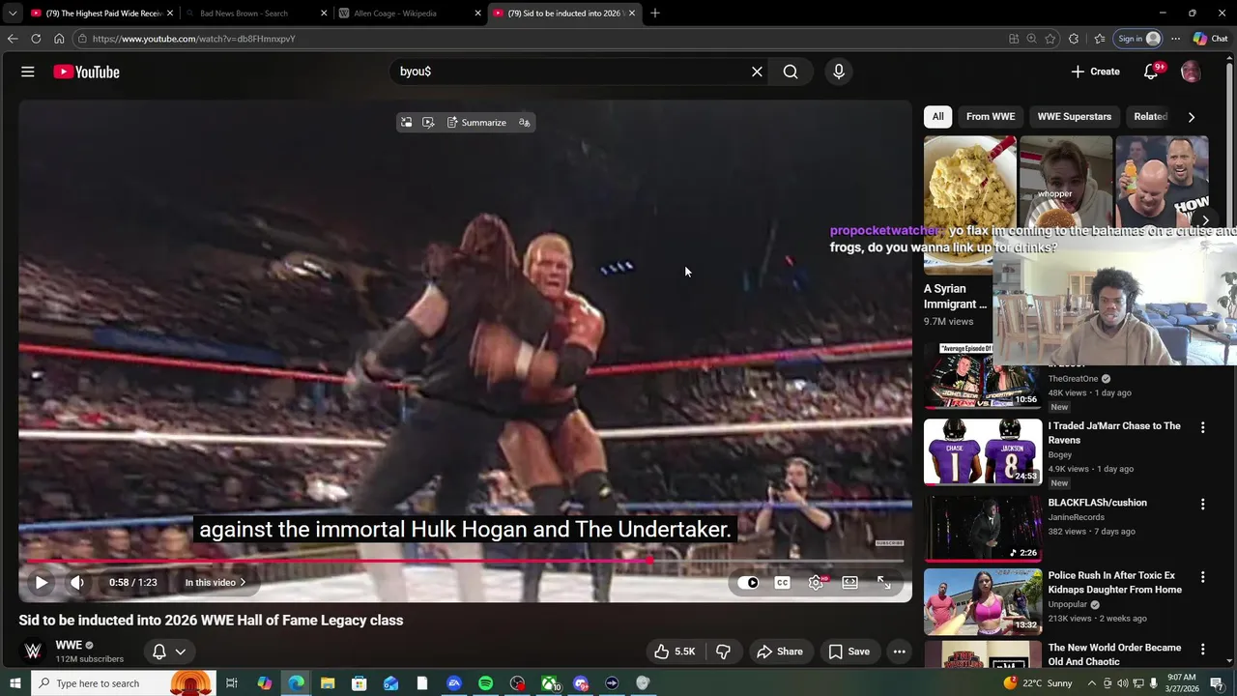Open the Copilot Chat button

tap(1210, 39)
